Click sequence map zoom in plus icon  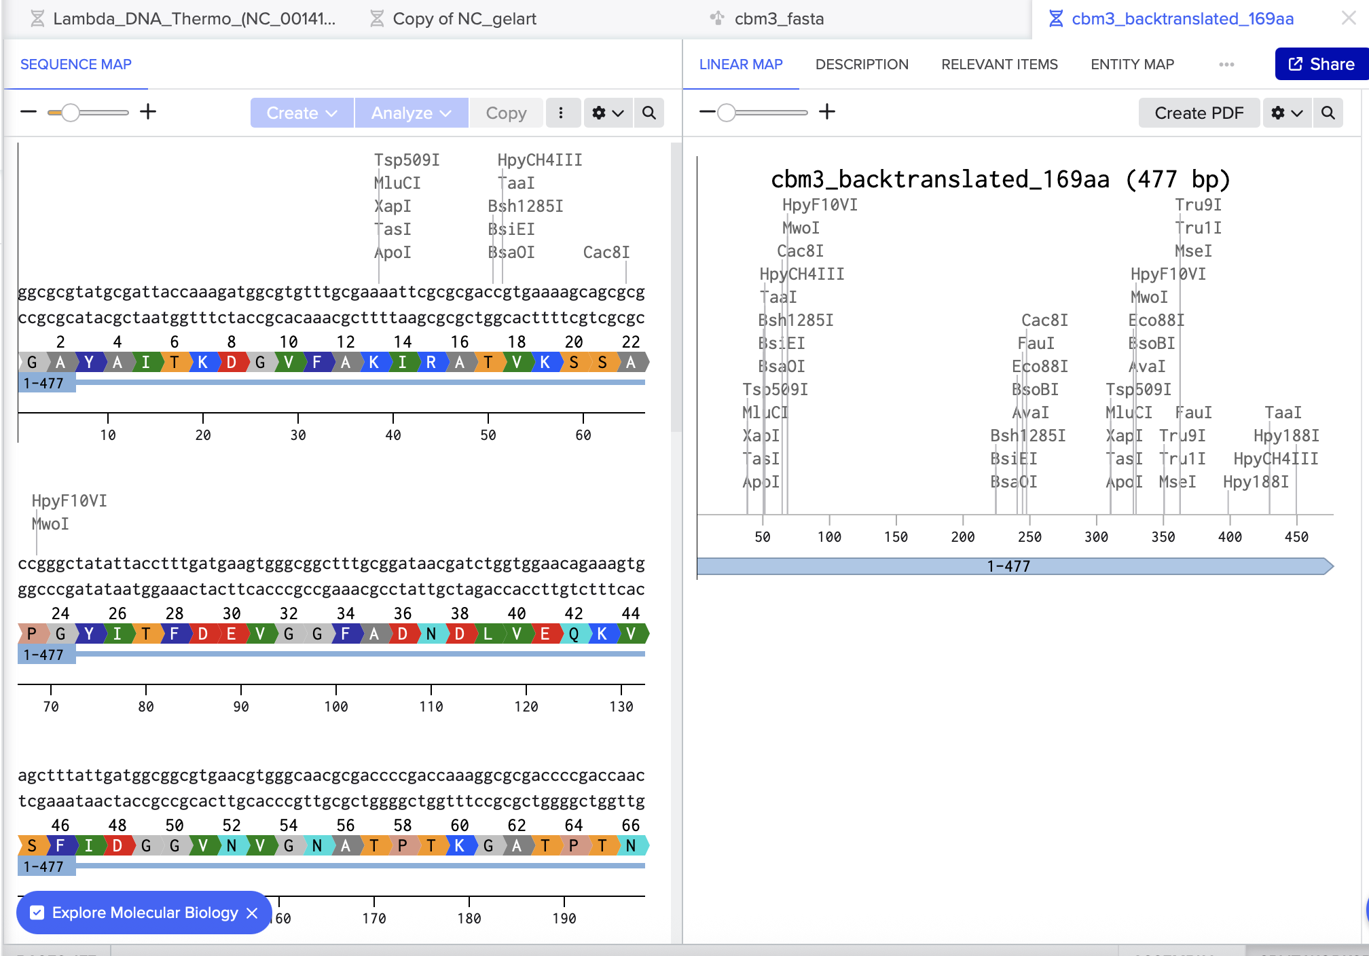[148, 112]
